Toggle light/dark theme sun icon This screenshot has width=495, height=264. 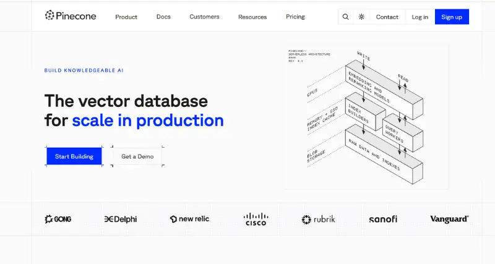tap(361, 17)
